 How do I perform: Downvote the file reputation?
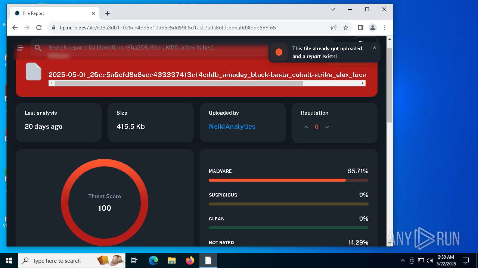click(327, 127)
